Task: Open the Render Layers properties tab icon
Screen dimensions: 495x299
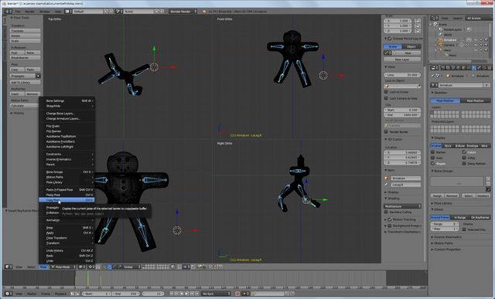Action: pyautogui.click(x=448, y=68)
